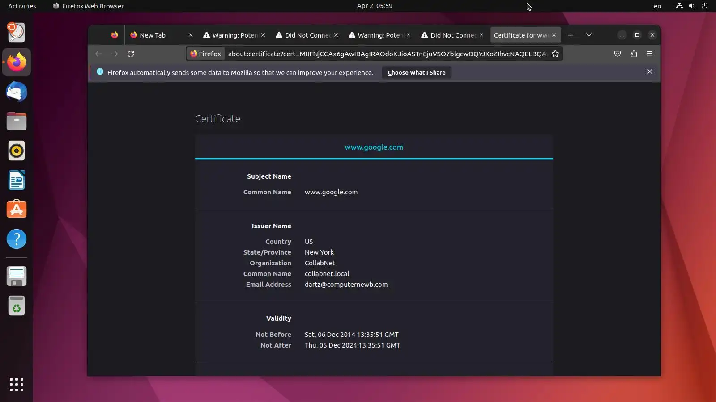The width and height of the screenshot is (716, 402).
Task: Open the network status icon in top bar
Action: (679, 6)
